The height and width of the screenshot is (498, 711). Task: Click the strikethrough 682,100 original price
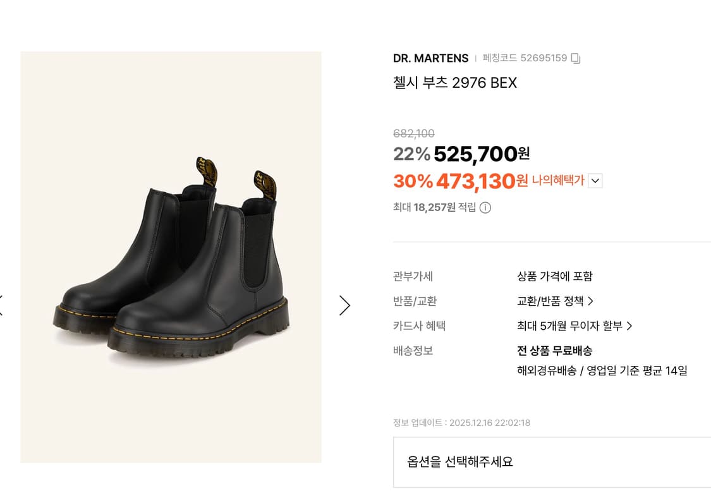pyautogui.click(x=412, y=133)
